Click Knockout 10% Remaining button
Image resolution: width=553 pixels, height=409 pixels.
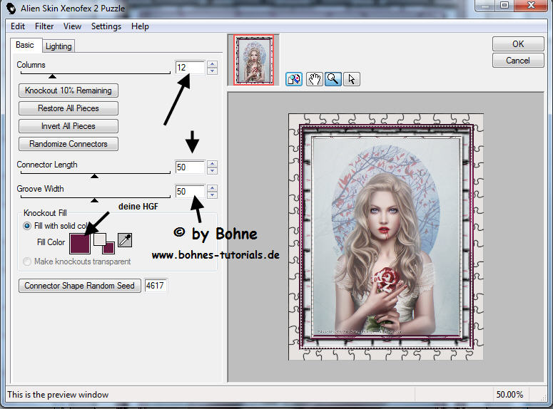click(x=69, y=90)
